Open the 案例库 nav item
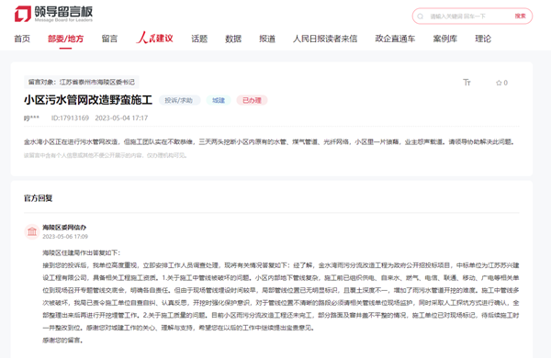 click(x=445, y=39)
